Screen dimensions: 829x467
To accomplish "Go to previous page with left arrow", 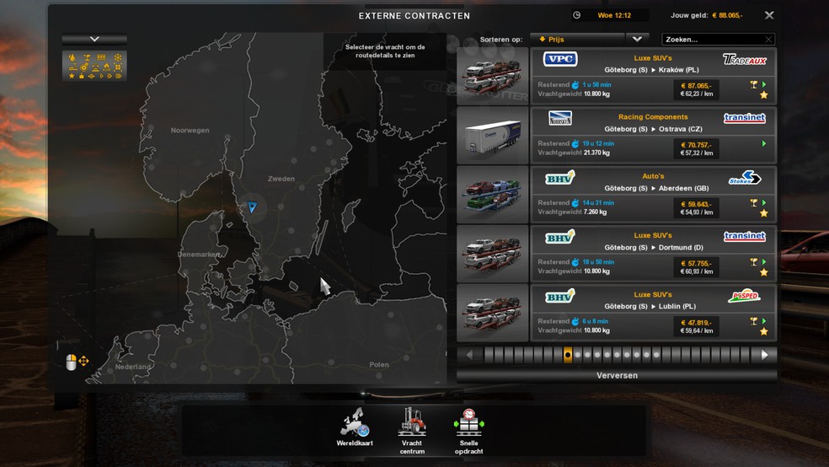I will coord(469,355).
